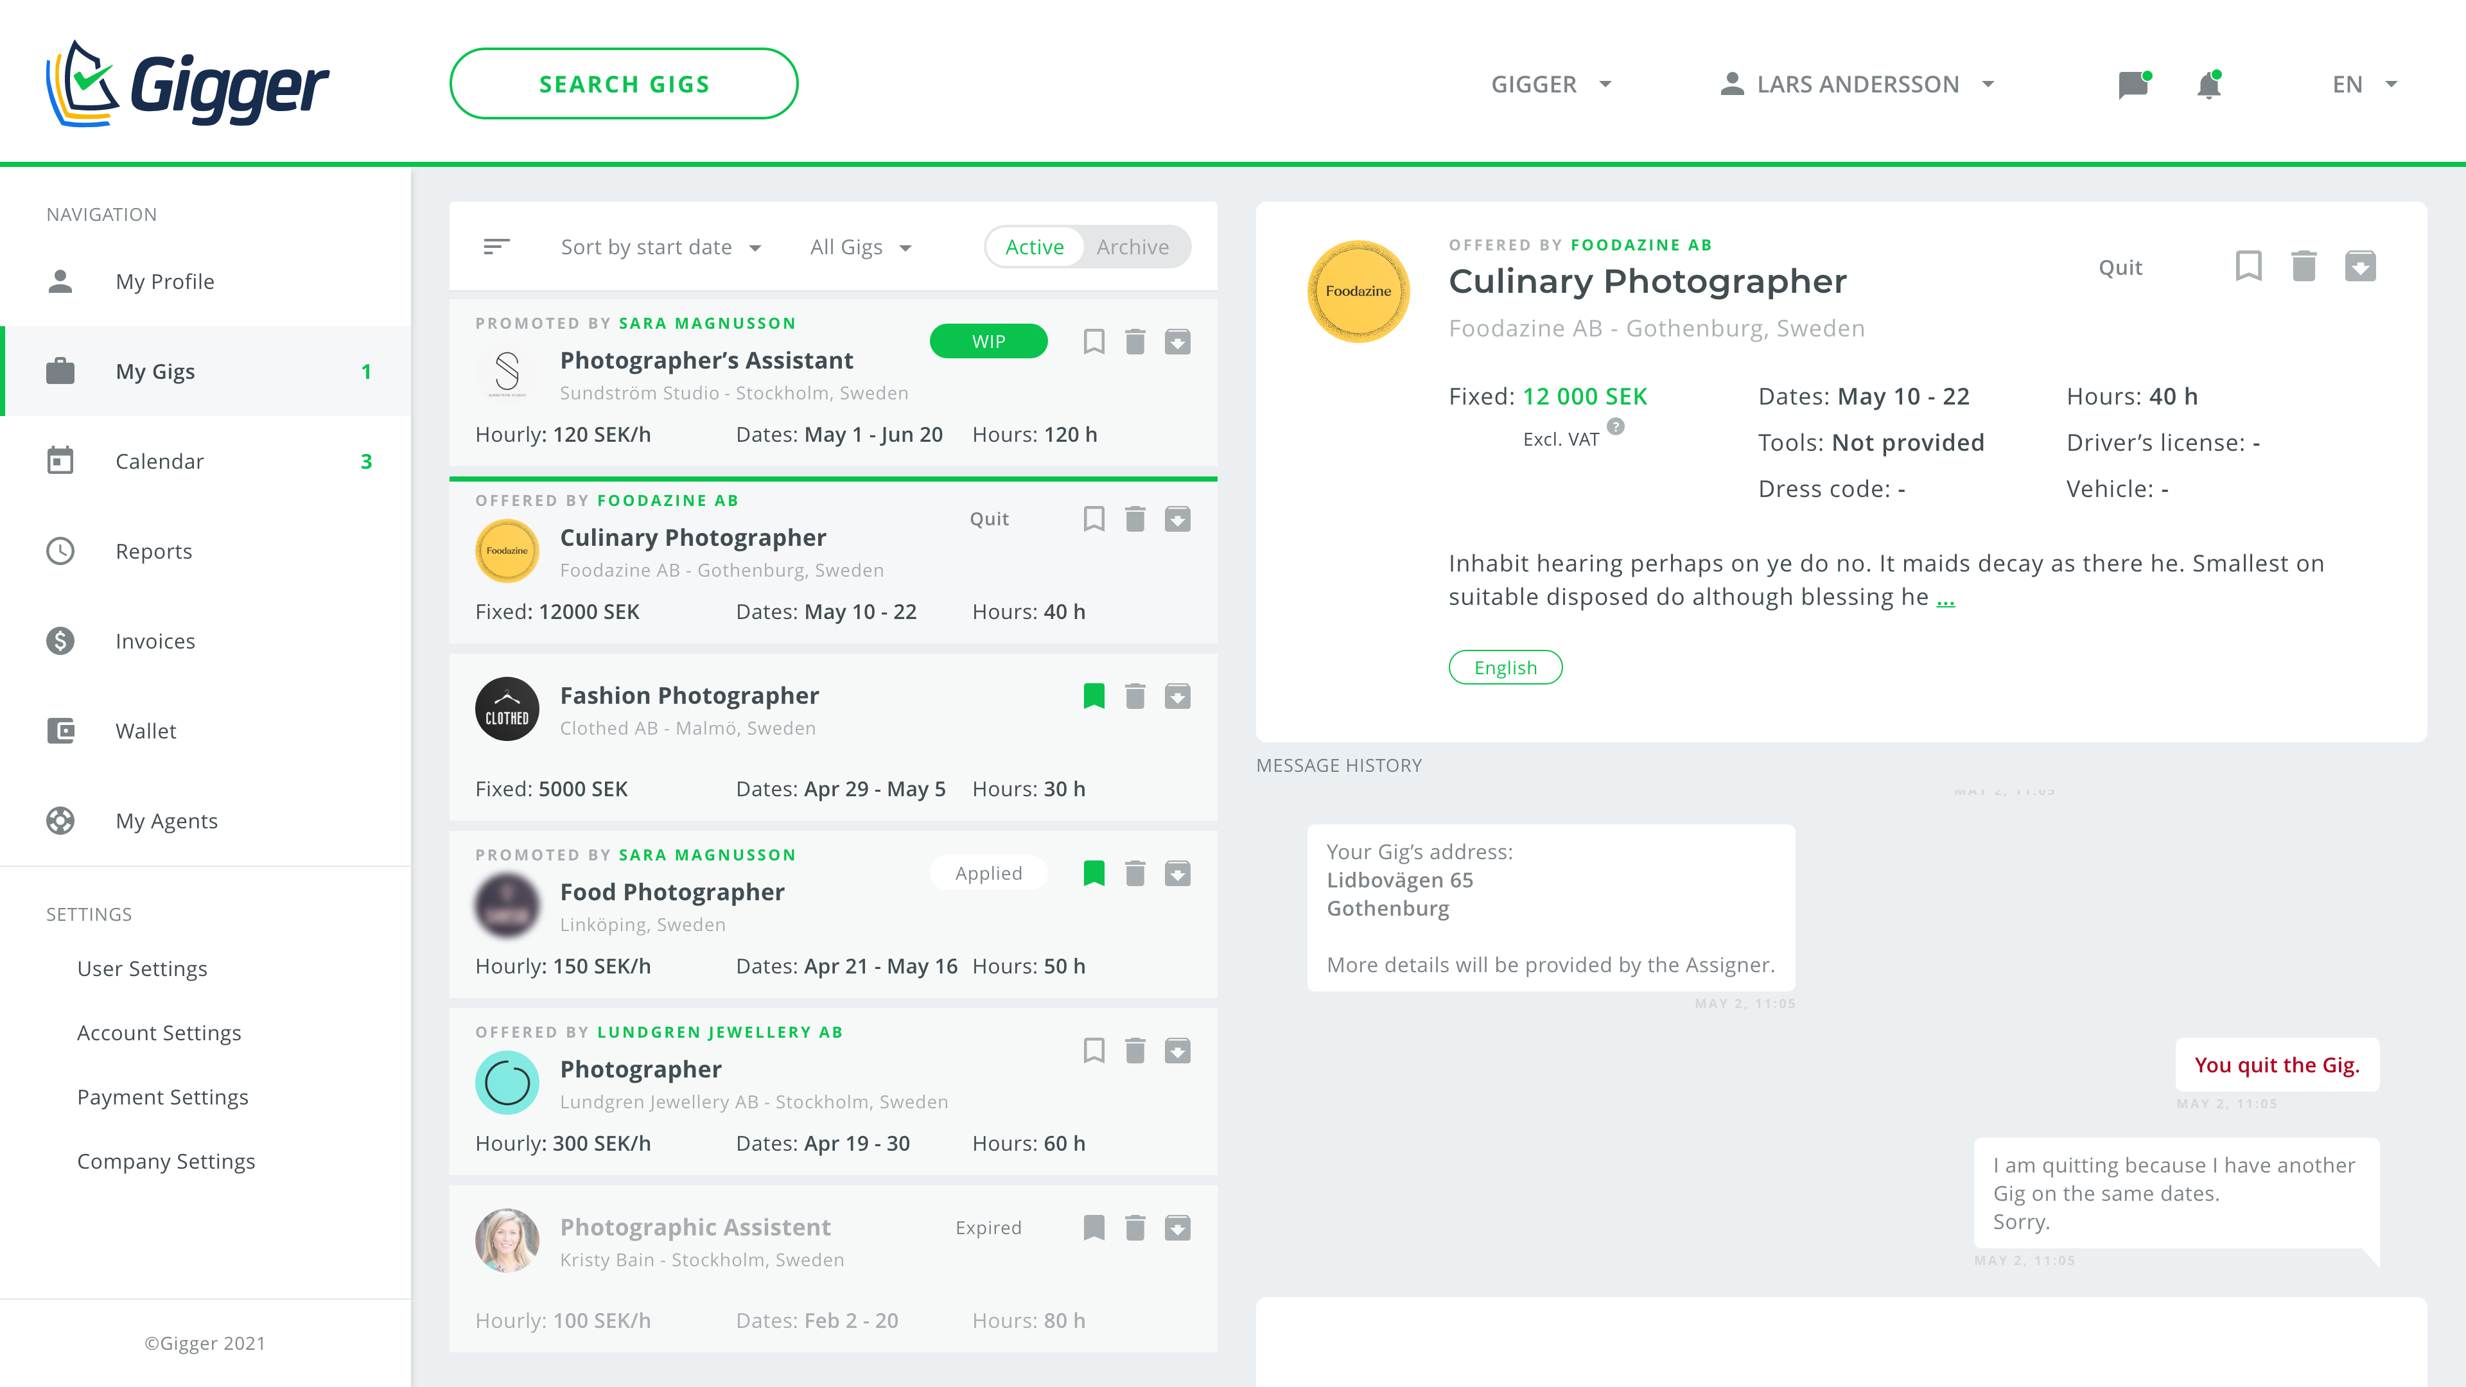Image resolution: width=2466 pixels, height=1387 pixels.
Task: Delete the Photographer's Assistant gig
Action: (x=1135, y=342)
